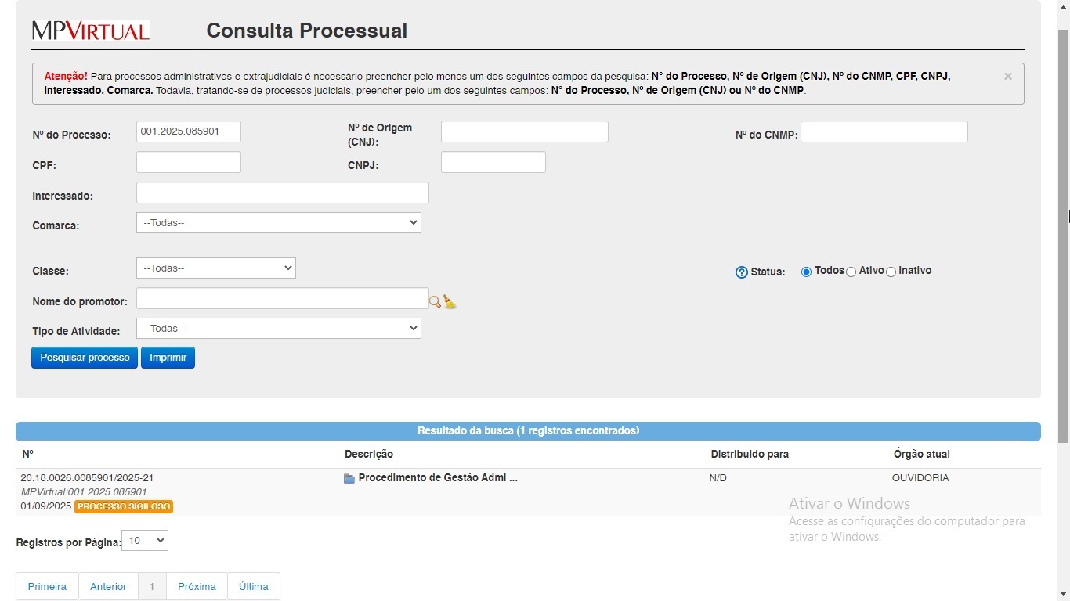Click the Próxima pagination link

pos(197,585)
